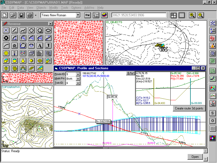Select the yellow flat grid plane tool

[x=31, y=68]
